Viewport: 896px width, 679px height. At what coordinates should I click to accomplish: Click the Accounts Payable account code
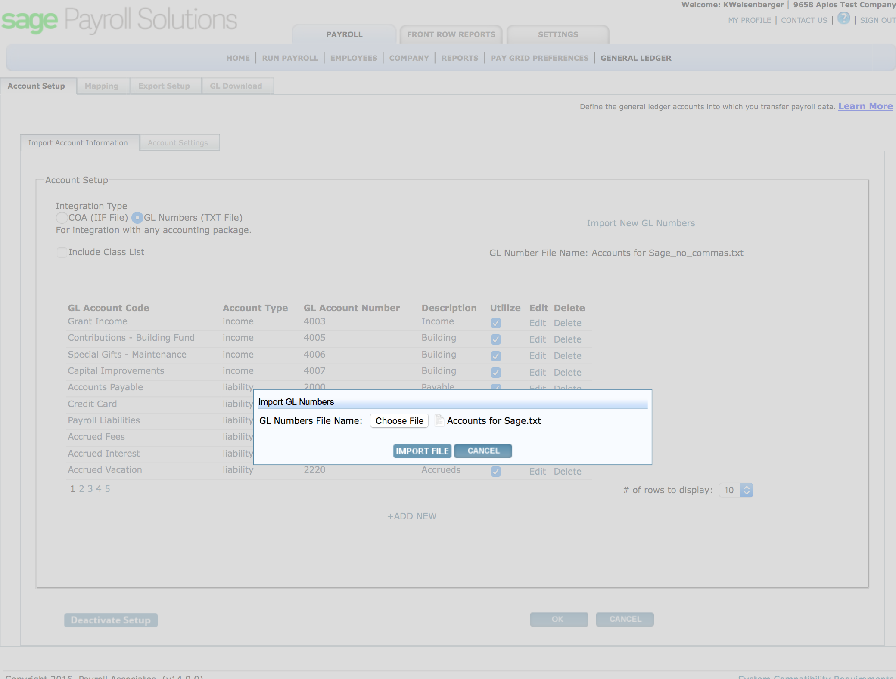(x=105, y=387)
